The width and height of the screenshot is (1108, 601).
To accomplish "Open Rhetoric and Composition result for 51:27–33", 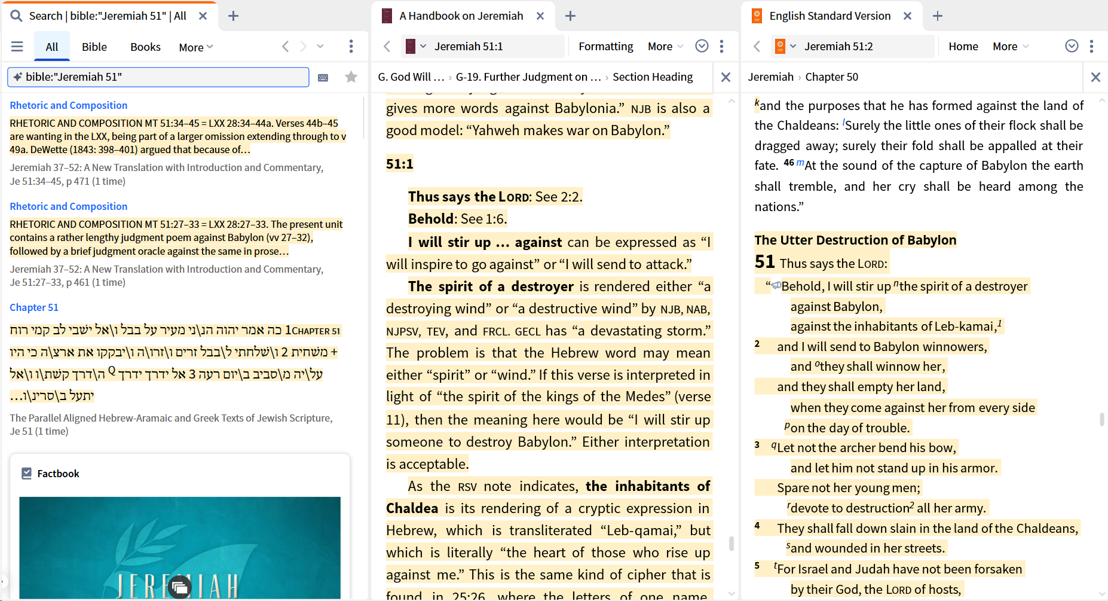I will tap(69, 206).
